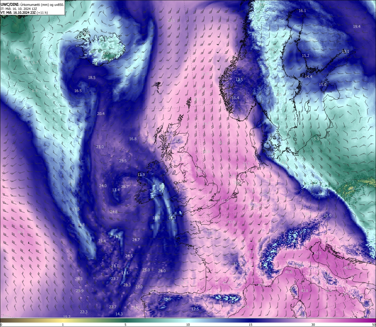Click the legend tick label 1

(x=63, y=325)
